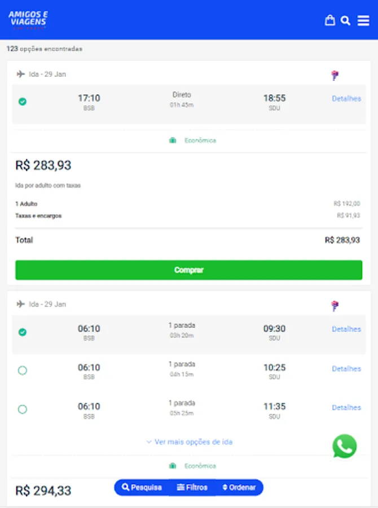Viewport: 378px width, 508px height.
Task: Click the luggage icon beside first Econômica label
Action: [173, 141]
